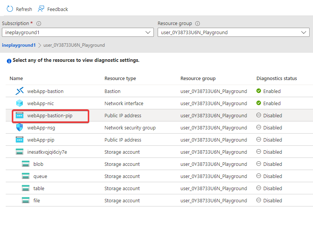The height and width of the screenshot is (230, 313).
Task: Click the Feedback person icon
Action: (41, 9)
